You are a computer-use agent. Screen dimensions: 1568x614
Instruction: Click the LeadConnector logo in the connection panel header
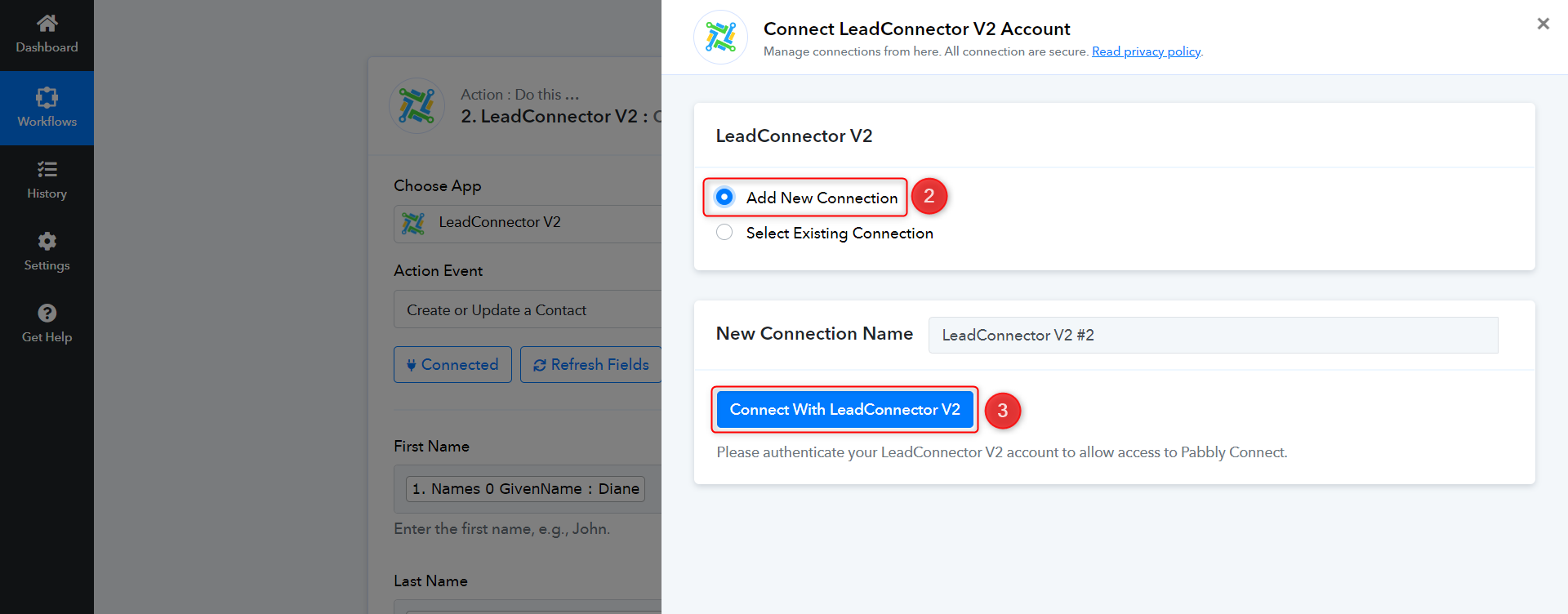click(x=720, y=37)
